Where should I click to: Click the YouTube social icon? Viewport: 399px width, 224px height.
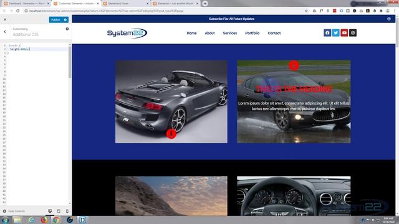pos(344,33)
